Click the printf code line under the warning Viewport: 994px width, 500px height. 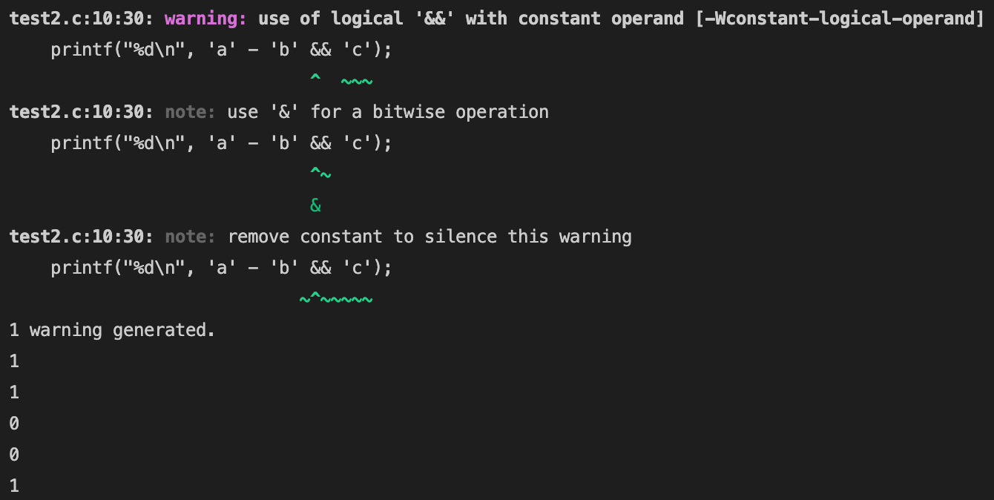pyautogui.click(x=221, y=50)
